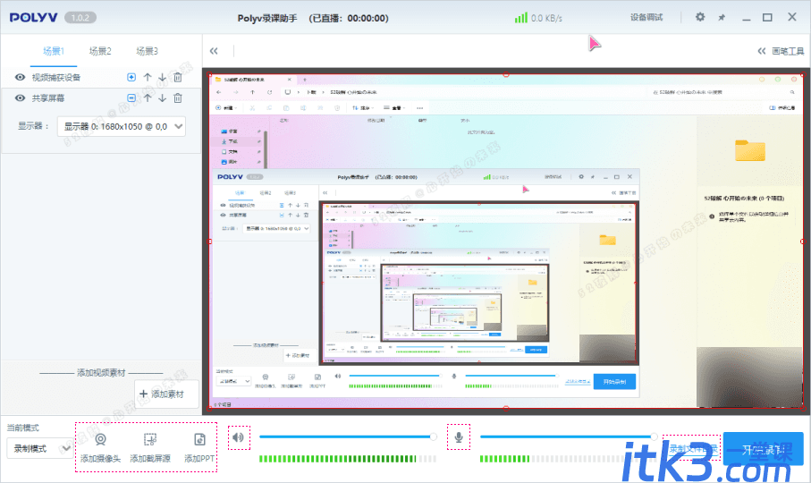This screenshot has height=483, width=811.
Task: Move 视频捕获设备 source down
Action: click(163, 77)
